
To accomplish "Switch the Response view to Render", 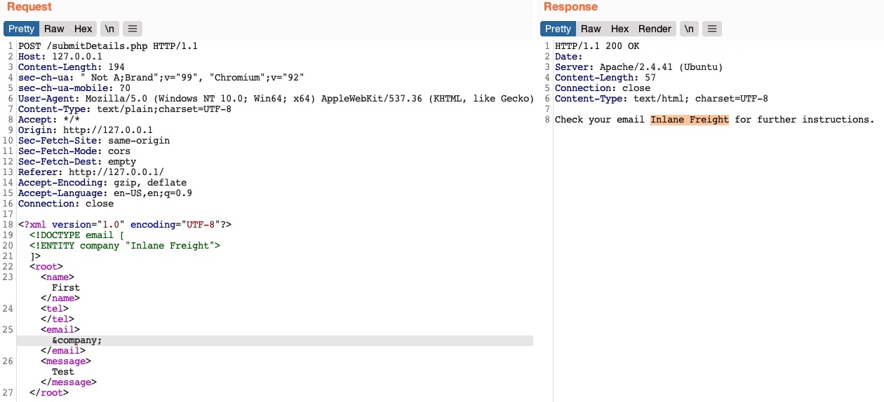I will pyautogui.click(x=654, y=29).
